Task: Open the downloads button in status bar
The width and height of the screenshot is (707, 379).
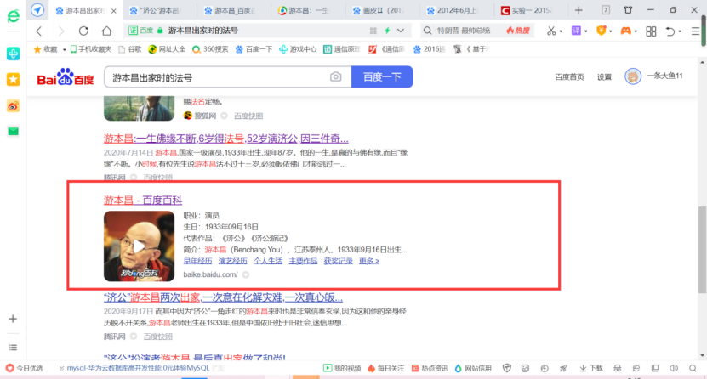Action: [x=591, y=368]
